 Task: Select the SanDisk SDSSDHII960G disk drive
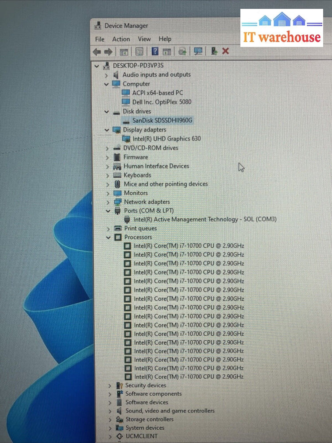click(x=162, y=120)
